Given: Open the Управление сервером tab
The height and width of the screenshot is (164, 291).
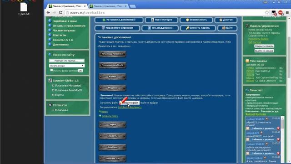Looking at the screenshot, I should pyautogui.click(x=117, y=28).
